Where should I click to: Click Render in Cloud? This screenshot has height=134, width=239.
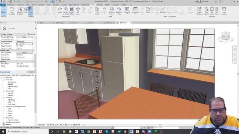pos(66,11)
